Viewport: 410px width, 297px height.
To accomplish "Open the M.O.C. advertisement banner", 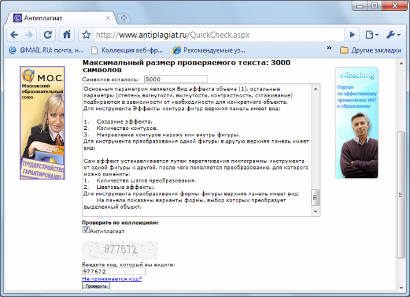I will tap(42, 123).
